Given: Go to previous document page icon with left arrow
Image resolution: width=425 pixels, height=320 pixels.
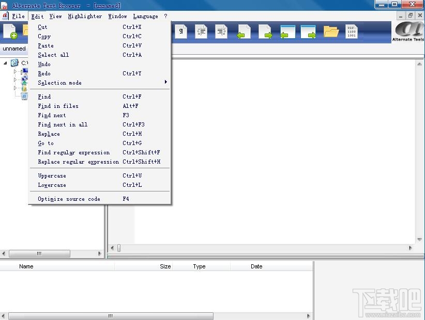Looking at the screenshot, I should coord(244,31).
